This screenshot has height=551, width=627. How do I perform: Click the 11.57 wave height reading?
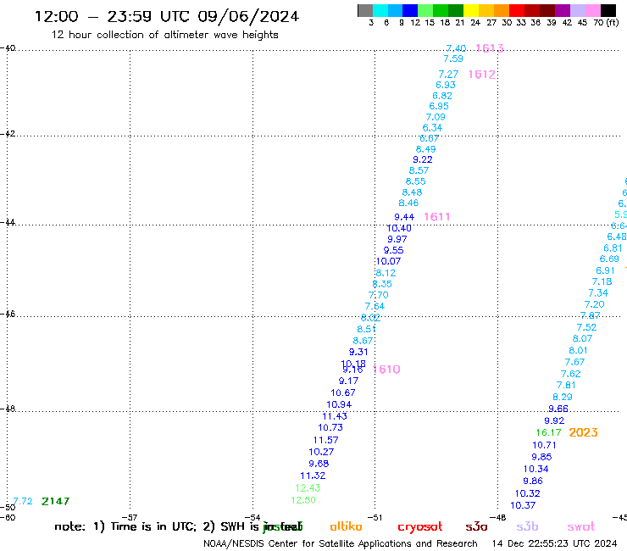[x=326, y=440]
